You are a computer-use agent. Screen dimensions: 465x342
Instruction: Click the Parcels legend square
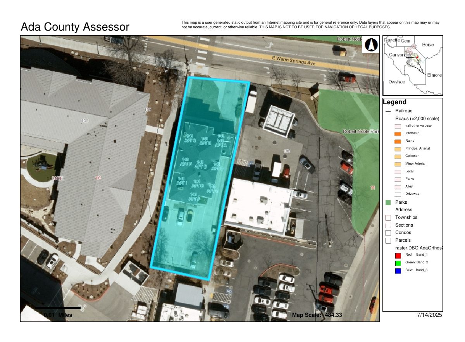click(x=388, y=241)
